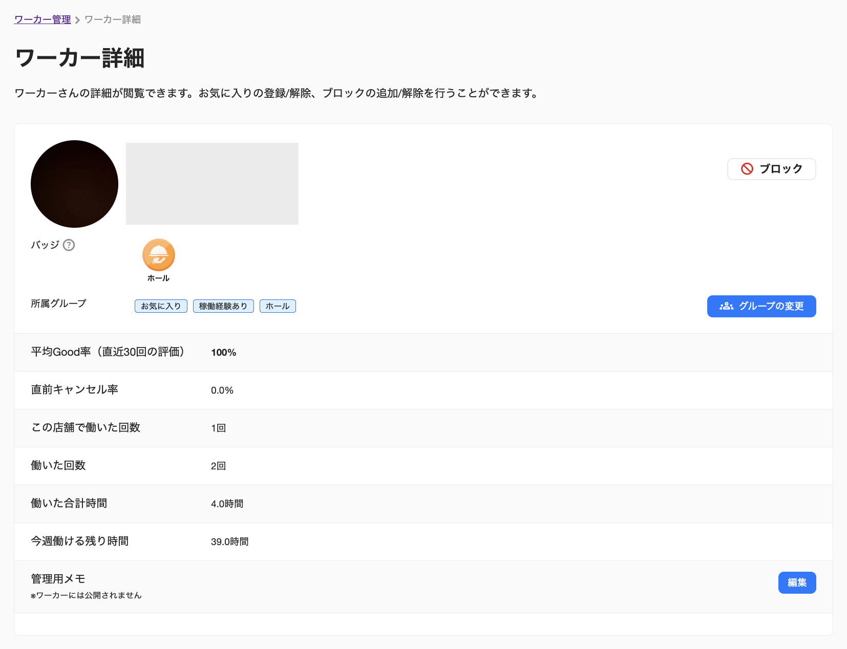Click the ※ワーカーには公開されません note text

coord(86,595)
